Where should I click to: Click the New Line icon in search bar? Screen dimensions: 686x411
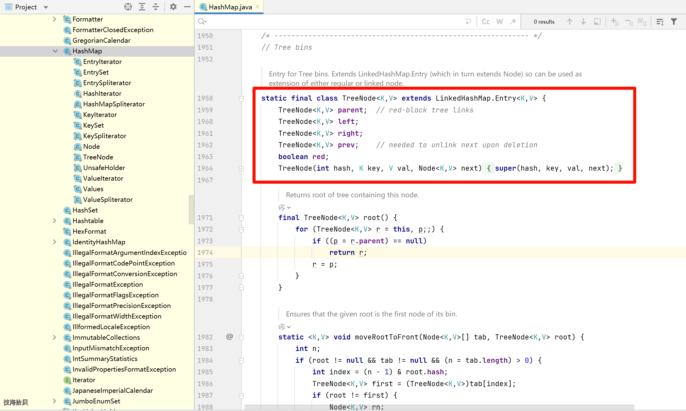468,22
